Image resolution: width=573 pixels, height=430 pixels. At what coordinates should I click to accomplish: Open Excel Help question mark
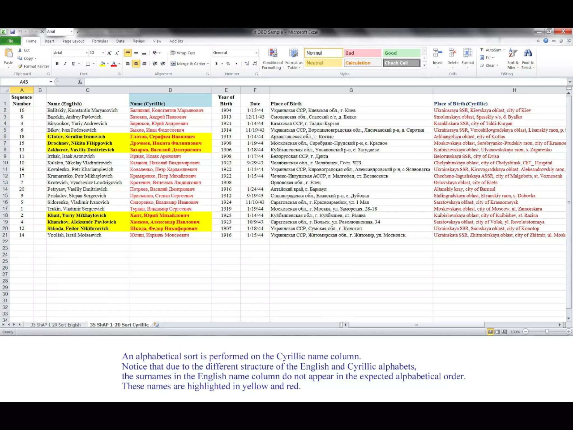pyautogui.click(x=546, y=41)
